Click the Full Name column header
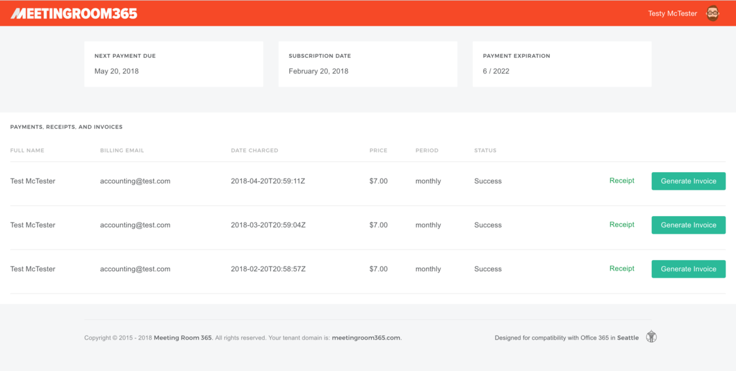This screenshot has width=736, height=371. click(27, 150)
